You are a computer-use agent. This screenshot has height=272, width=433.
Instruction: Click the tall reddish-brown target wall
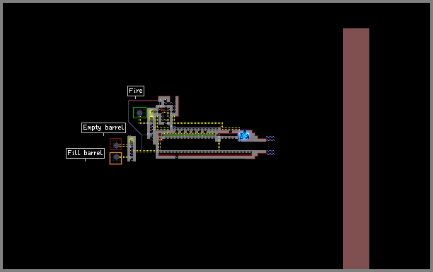356,149
